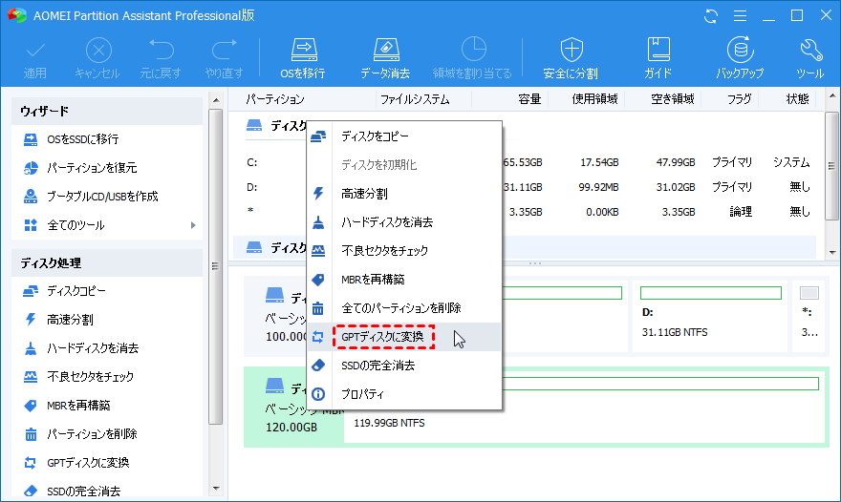
Task: Click the 17.54GB used space cell
Action: click(599, 162)
